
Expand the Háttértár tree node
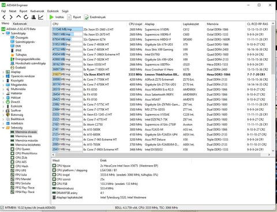[3, 93]
